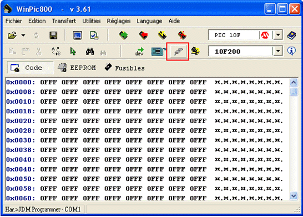Open a file with the folder icon
Screen dimensions: 303x217
coord(12,36)
